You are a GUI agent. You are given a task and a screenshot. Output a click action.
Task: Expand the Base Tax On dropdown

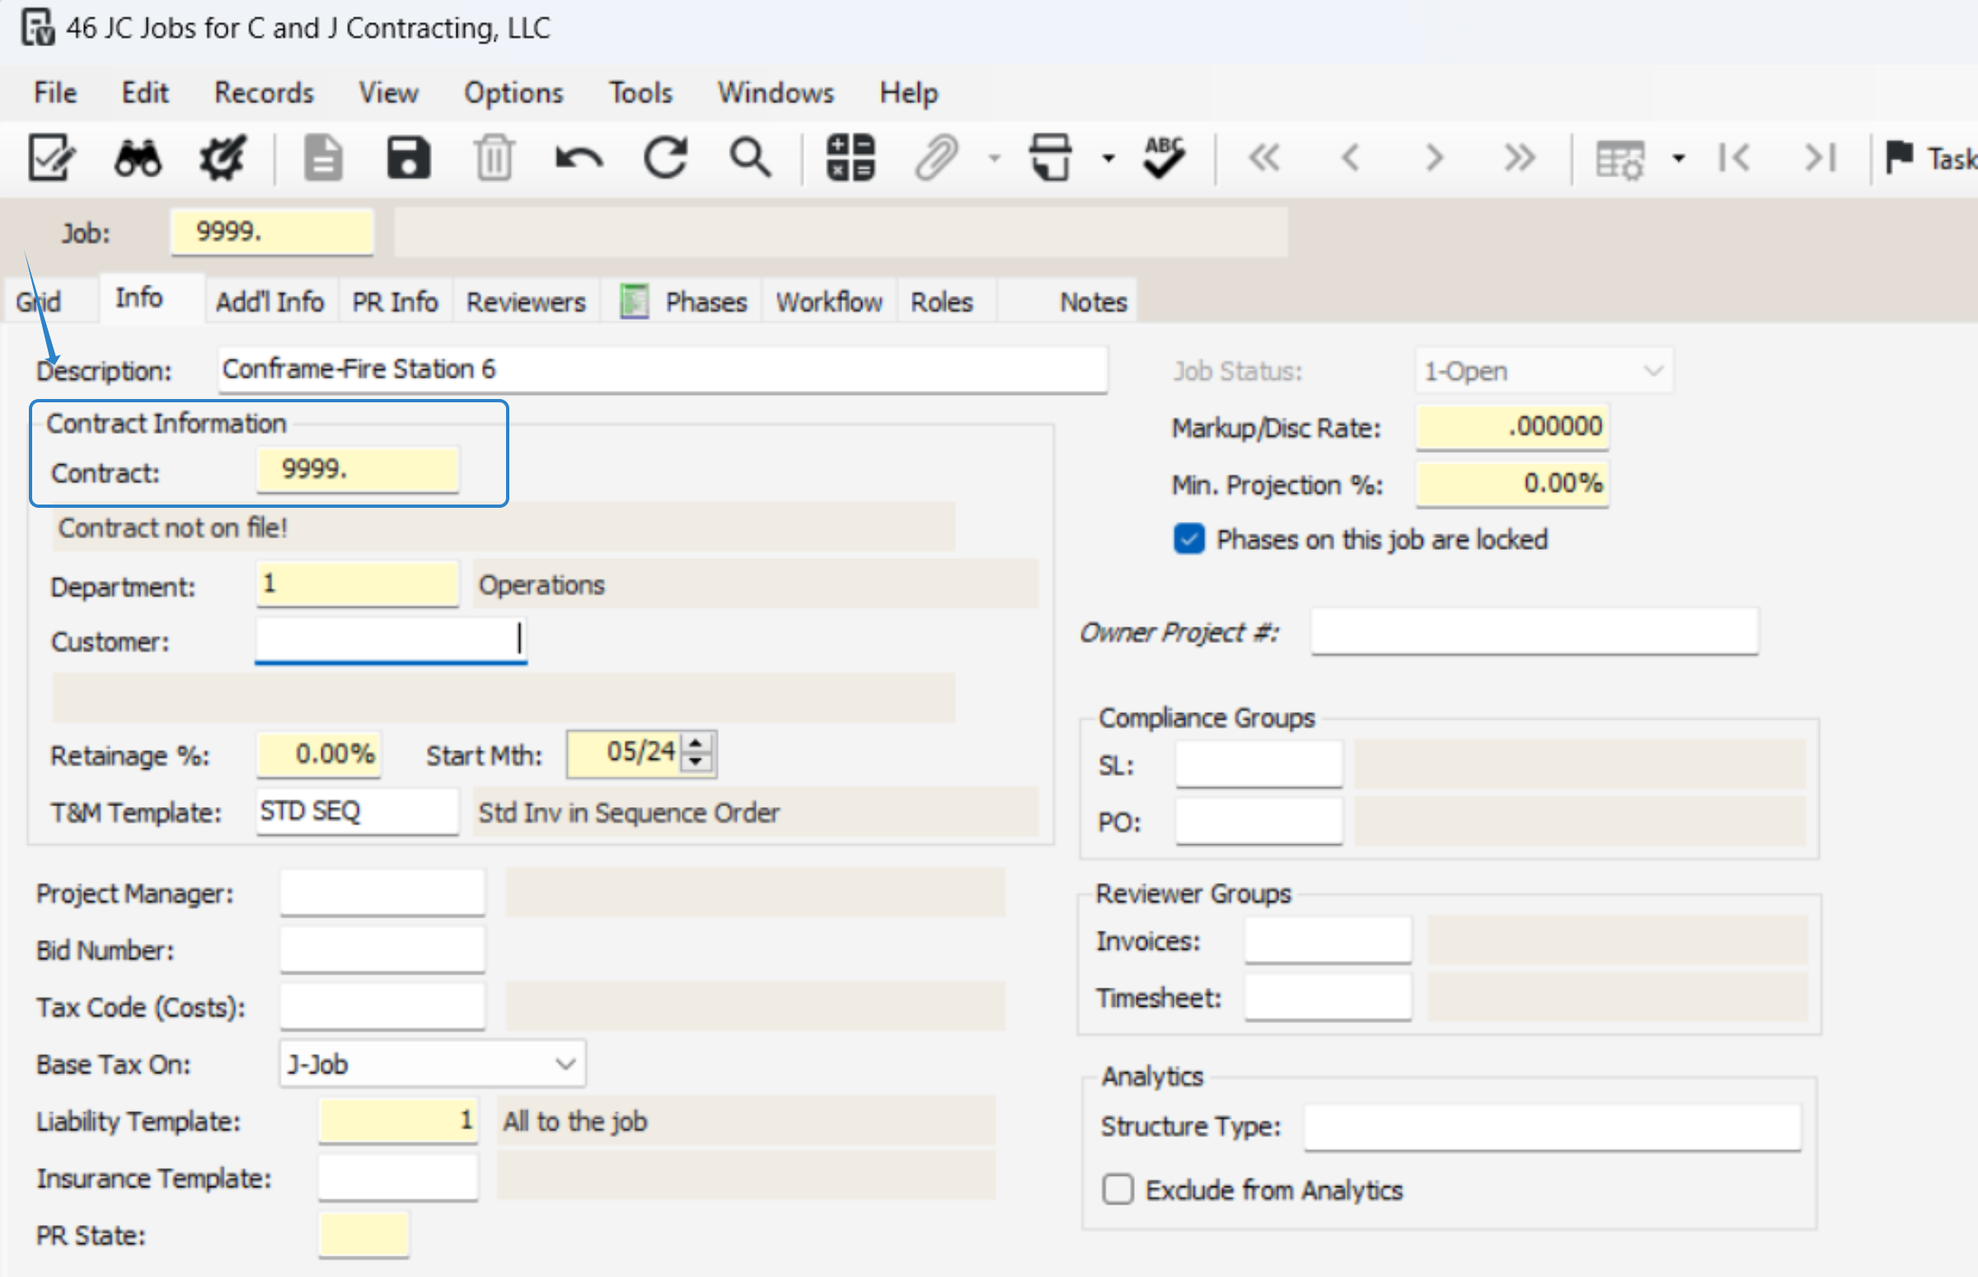[x=565, y=1063]
